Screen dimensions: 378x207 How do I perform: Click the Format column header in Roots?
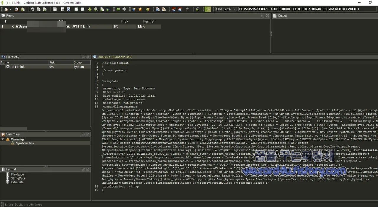tap(149, 21)
